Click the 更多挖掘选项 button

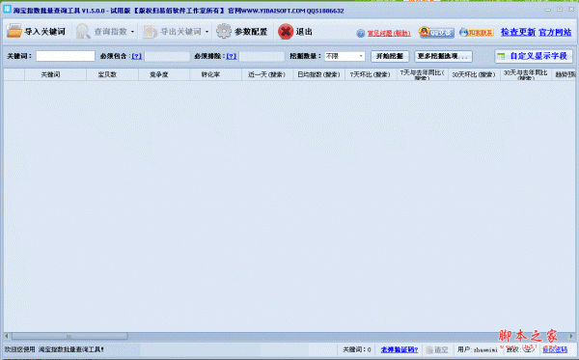[443, 56]
